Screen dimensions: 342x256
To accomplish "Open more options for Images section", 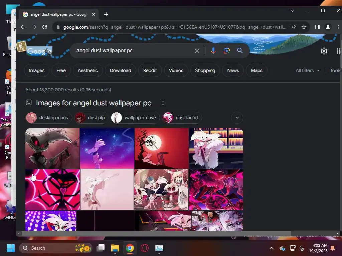I will click(163, 103).
